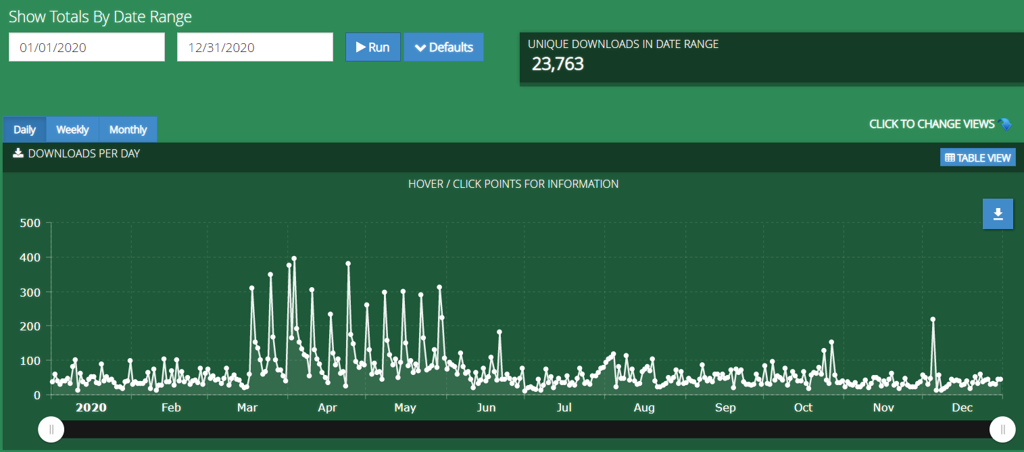Click the mid-June peak data point
This screenshot has width=1024, height=452.
pyautogui.click(x=499, y=332)
